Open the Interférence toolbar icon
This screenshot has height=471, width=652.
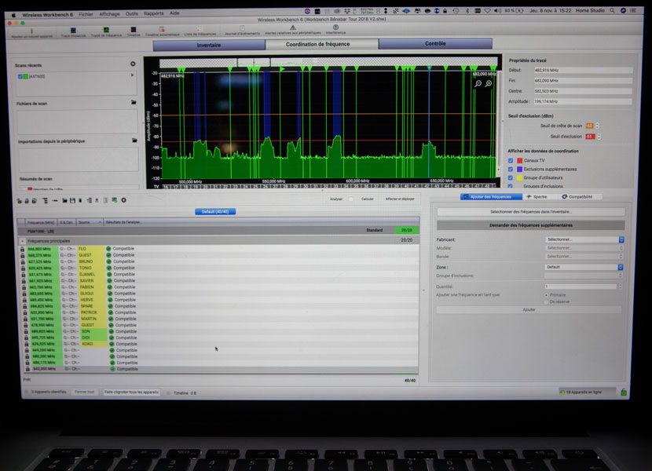[x=335, y=27]
